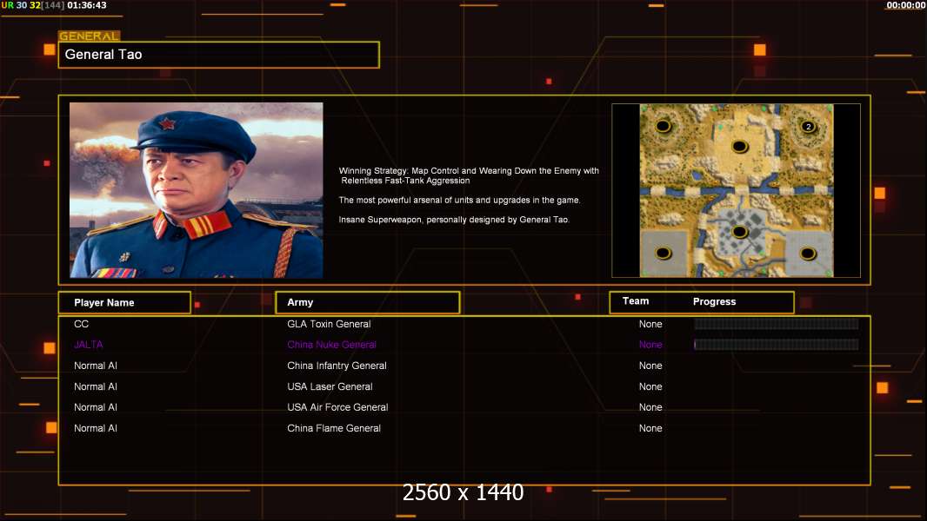Click the loading progress bar for CC
The image size is (927, 521).
(x=777, y=324)
